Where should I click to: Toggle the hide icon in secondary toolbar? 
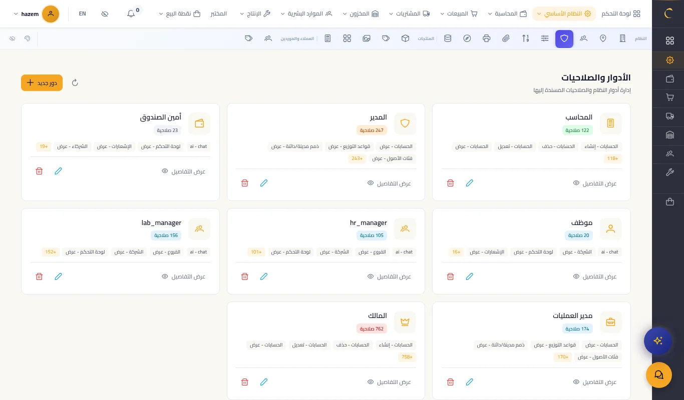pyautogui.click(x=13, y=38)
